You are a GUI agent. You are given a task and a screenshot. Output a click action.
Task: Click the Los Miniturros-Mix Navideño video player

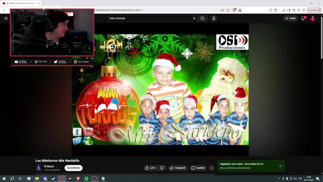click(160, 89)
